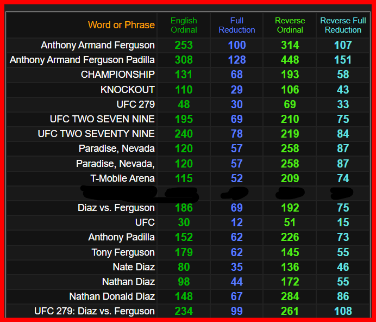Click the "UFC 279: Diaz vs. Ferguson" phrase

point(95,311)
